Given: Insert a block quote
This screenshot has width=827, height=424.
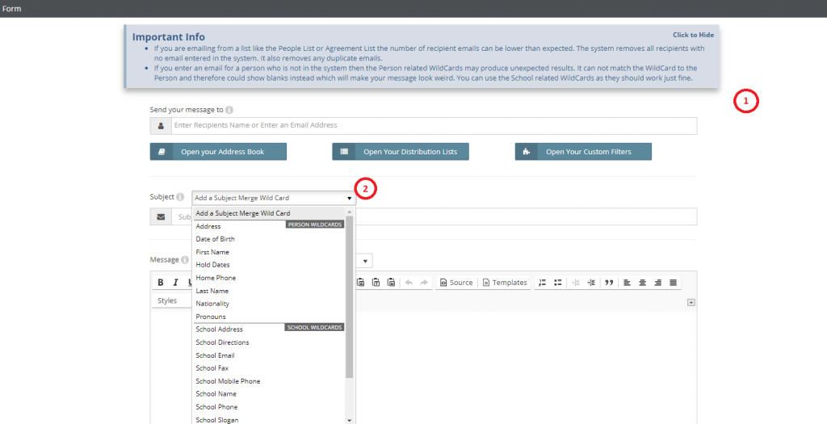Looking at the screenshot, I should pyautogui.click(x=608, y=283).
